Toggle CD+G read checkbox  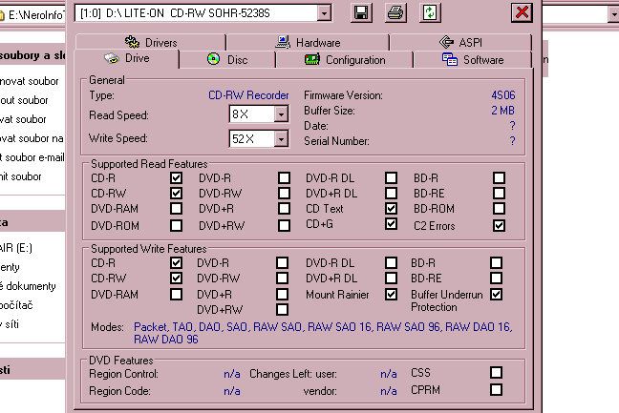tap(392, 224)
